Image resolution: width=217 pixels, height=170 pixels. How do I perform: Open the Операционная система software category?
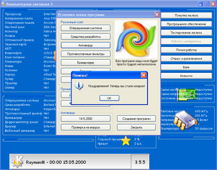(86, 28)
